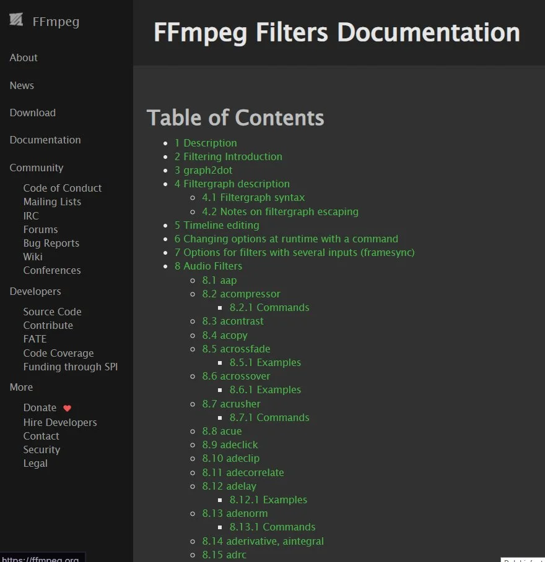Screen dimensions: 545x562
Task: Click the FFmpeg logo icon
Action: tap(16, 19)
